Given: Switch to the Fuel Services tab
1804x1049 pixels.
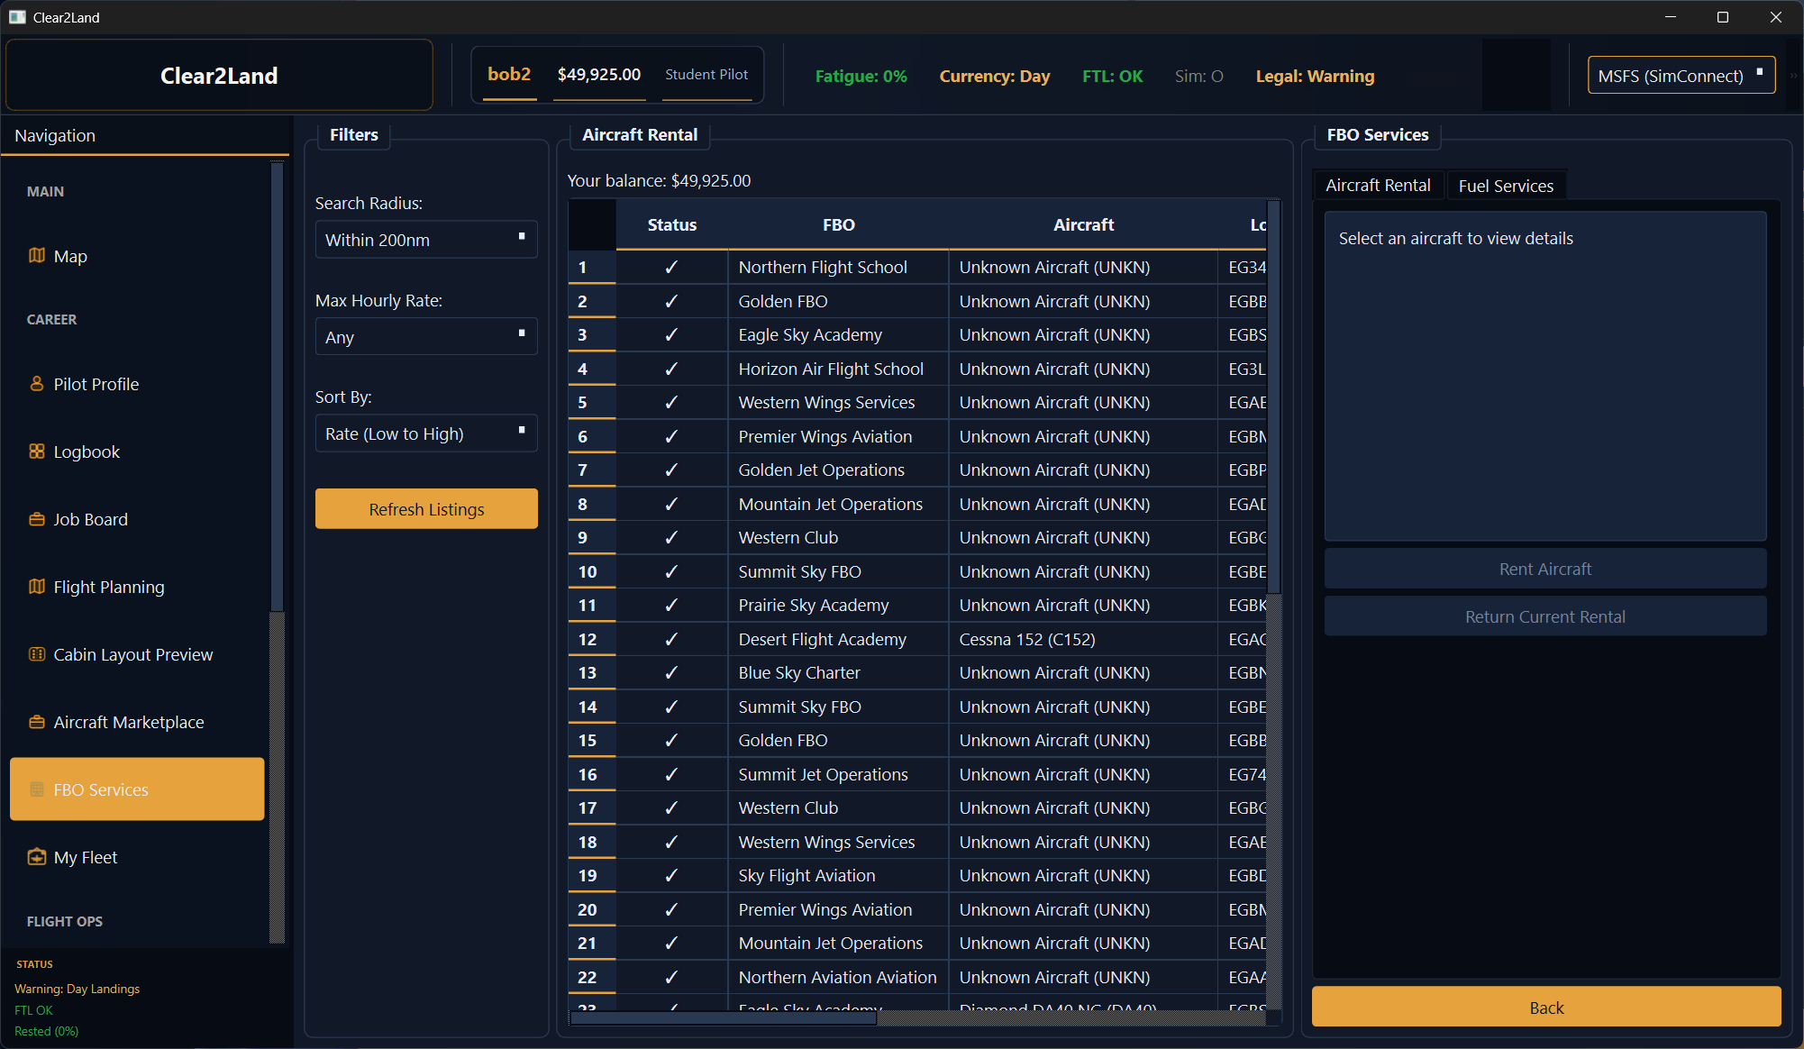Looking at the screenshot, I should click(1505, 186).
